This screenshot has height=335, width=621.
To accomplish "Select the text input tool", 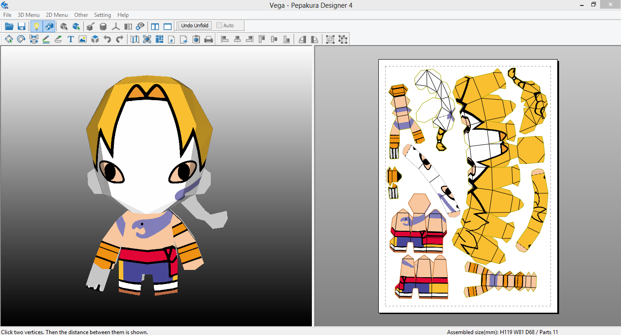I will tap(71, 39).
